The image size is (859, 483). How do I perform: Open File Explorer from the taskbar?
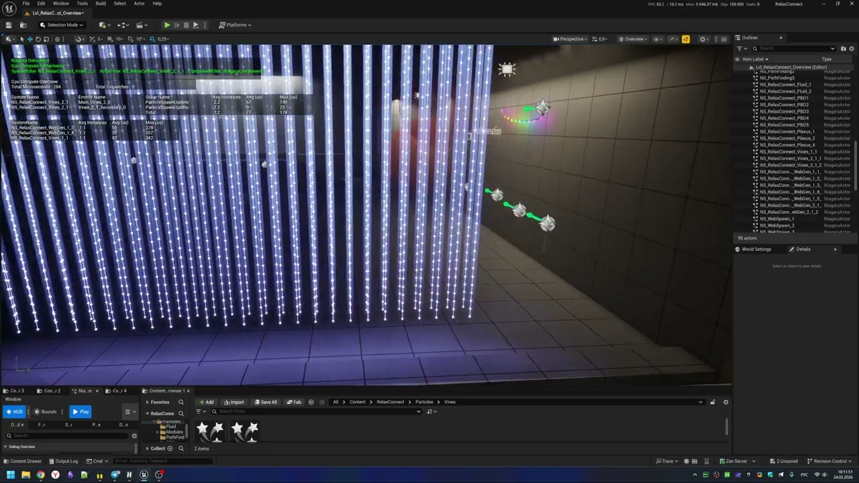[x=26, y=475]
